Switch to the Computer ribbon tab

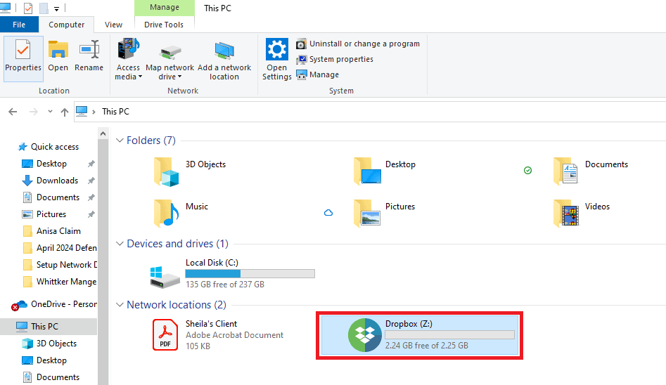[x=66, y=25]
